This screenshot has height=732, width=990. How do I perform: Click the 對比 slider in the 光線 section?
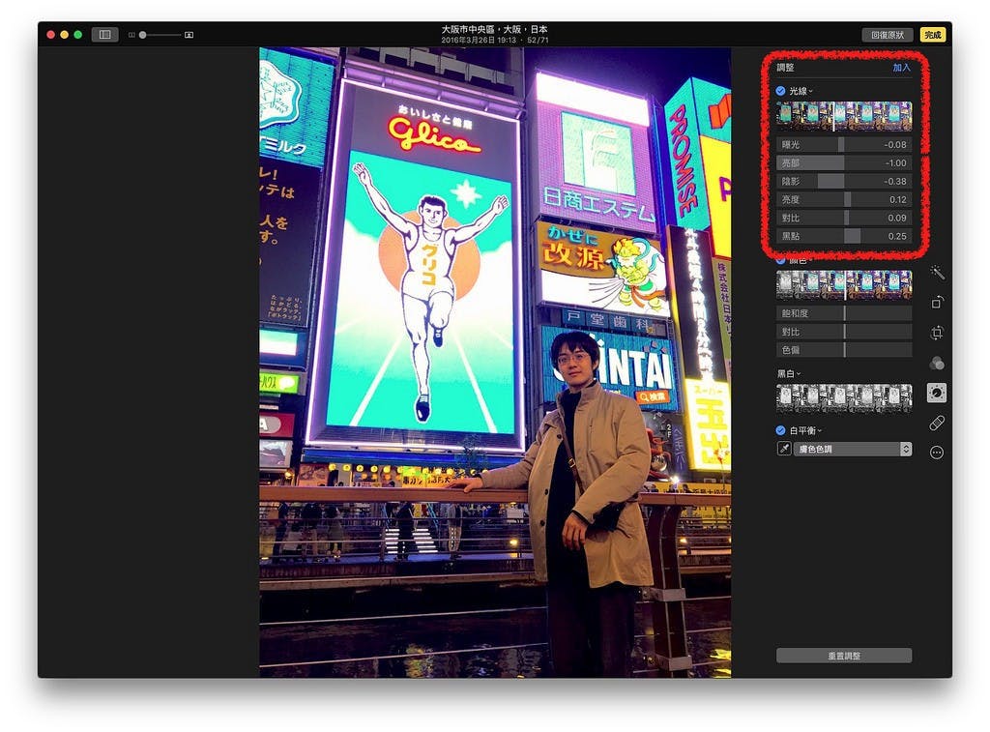pos(844,218)
